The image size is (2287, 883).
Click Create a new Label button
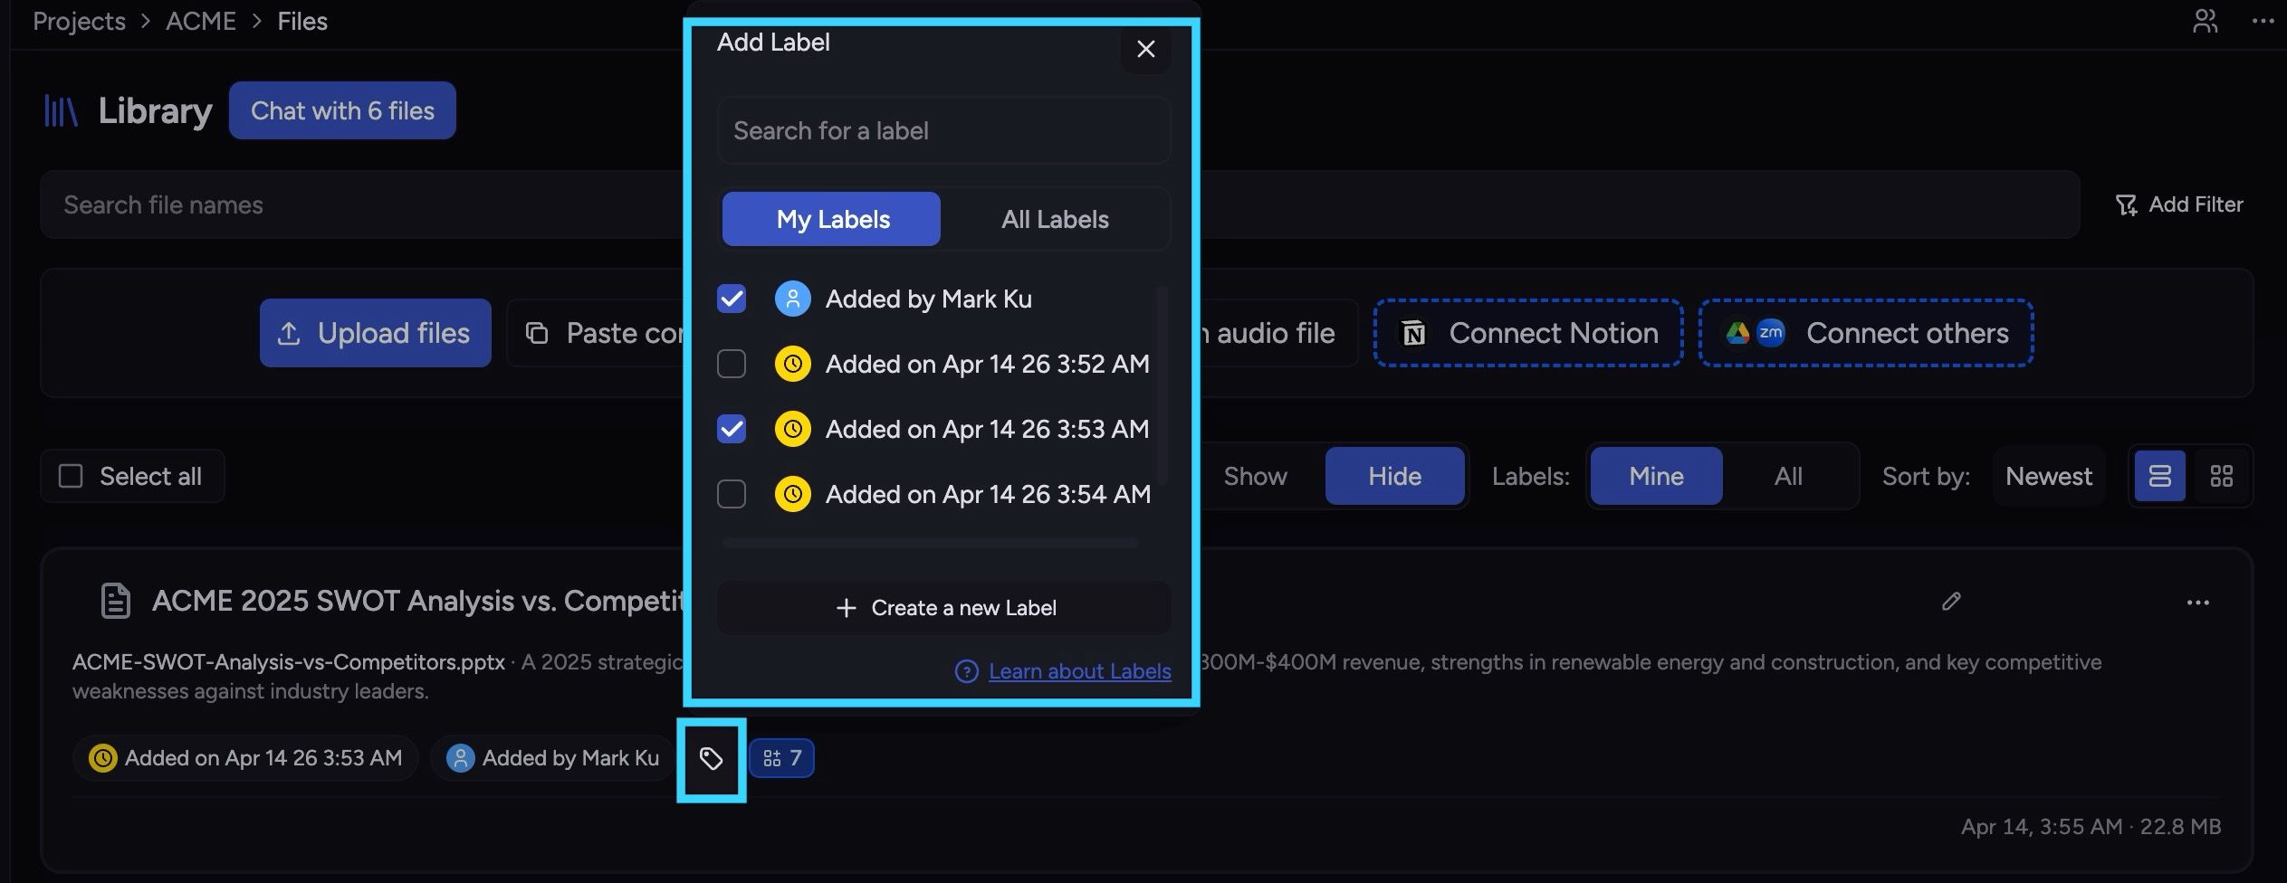click(x=943, y=608)
